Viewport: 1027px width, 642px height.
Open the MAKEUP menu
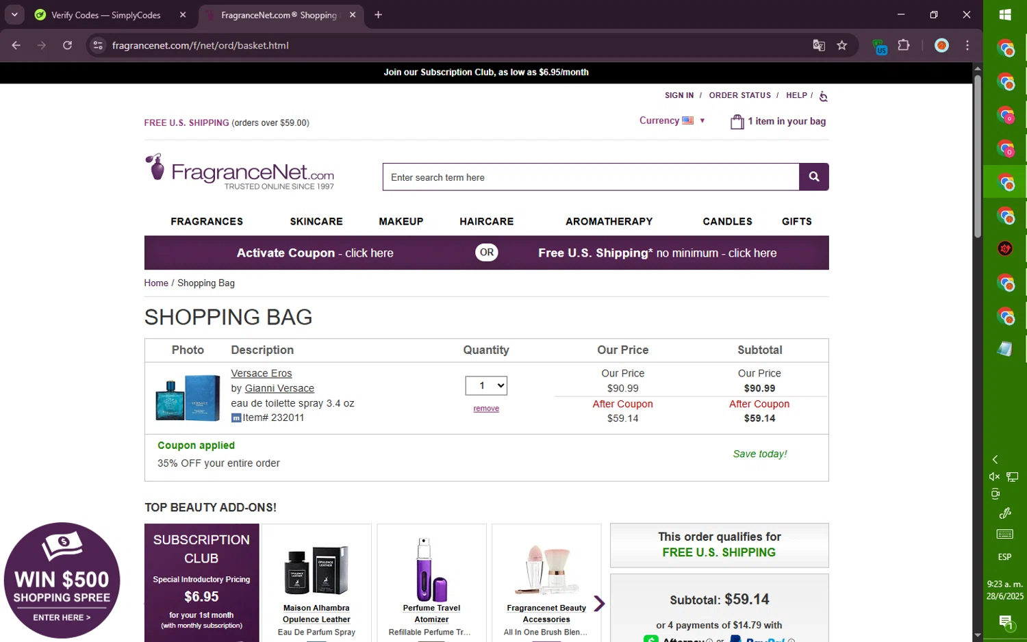pos(401,221)
